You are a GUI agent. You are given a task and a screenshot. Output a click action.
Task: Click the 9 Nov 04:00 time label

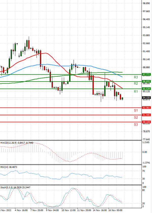click(52, 210)
